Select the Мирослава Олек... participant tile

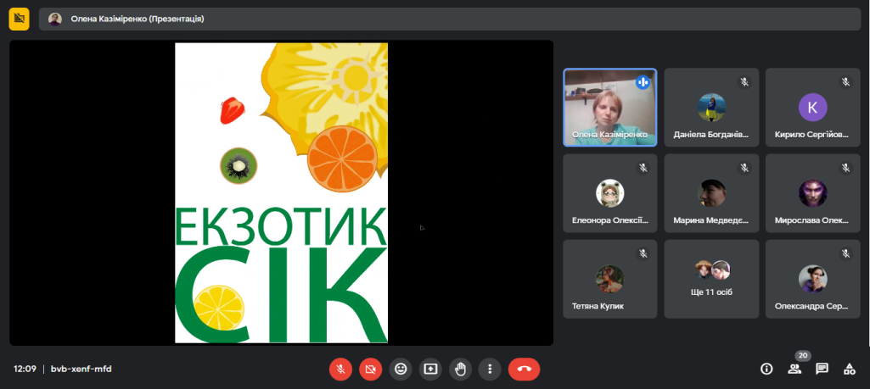point(812,193)
